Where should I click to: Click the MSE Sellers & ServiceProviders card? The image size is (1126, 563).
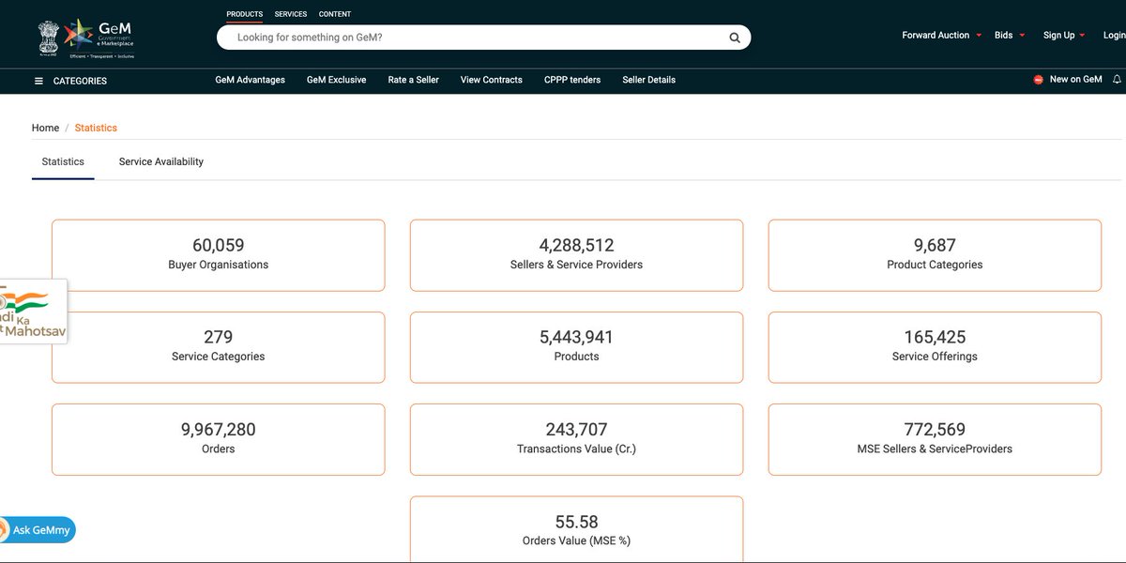(935, 439)
